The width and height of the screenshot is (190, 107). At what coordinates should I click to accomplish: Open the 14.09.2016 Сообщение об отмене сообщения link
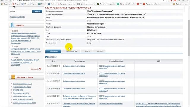pyautogui.click(x=79, y=97)
